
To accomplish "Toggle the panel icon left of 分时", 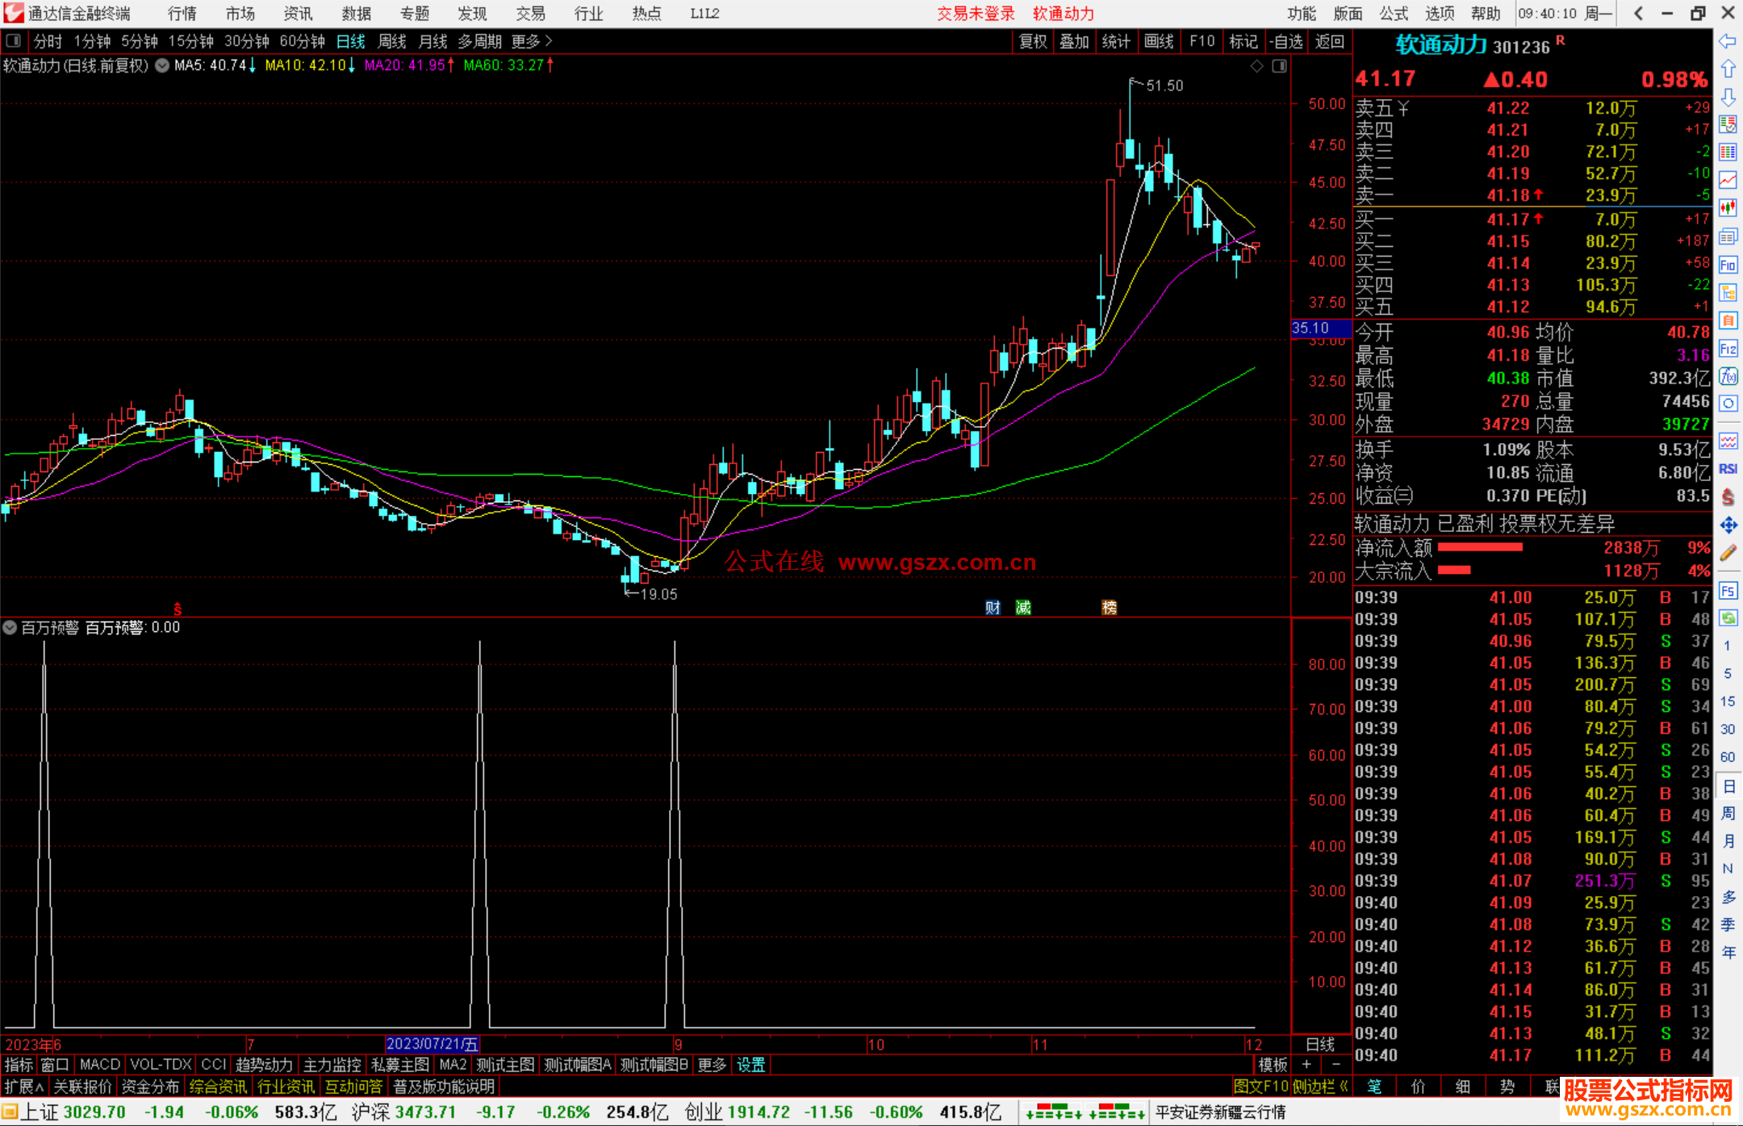I will coord(13,41).
